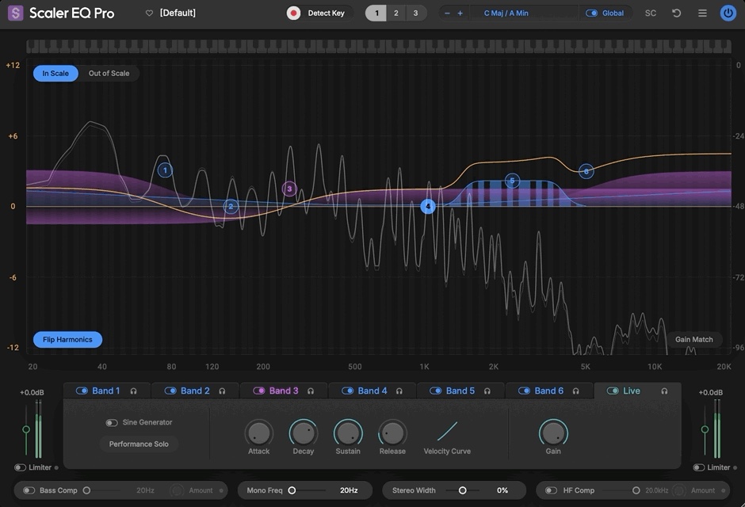Screen dimensions: 745x507
Task: Click the Velocity Curve graphic
Action: tap(447, 431)
